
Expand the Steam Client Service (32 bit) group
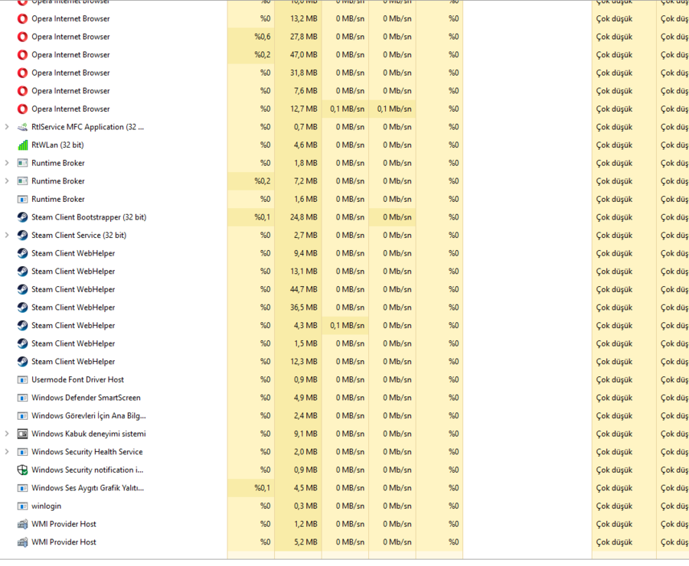7,236
